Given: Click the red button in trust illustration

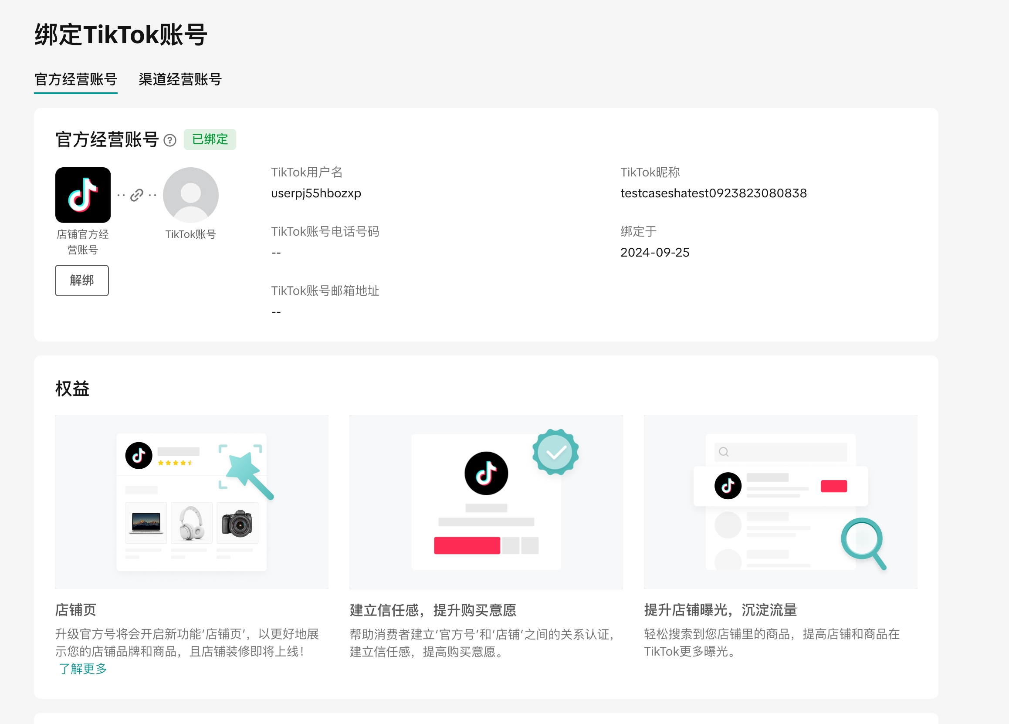Looking at the screenshot, I should (467, 545).
